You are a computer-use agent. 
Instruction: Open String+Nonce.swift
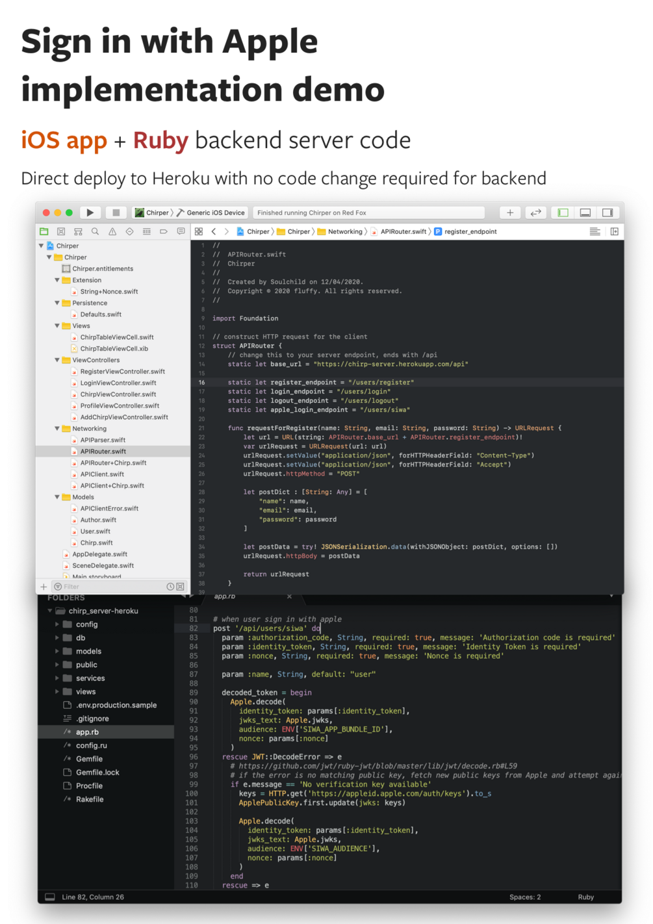point(104,291)
